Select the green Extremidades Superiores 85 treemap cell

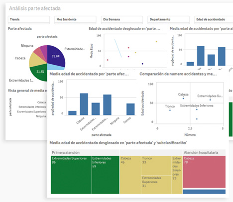71,175
